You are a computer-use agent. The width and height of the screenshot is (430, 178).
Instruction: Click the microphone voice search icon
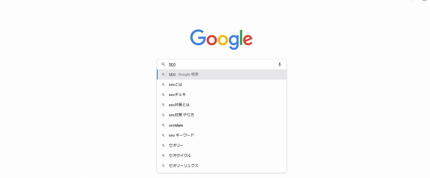pos(279,64)
